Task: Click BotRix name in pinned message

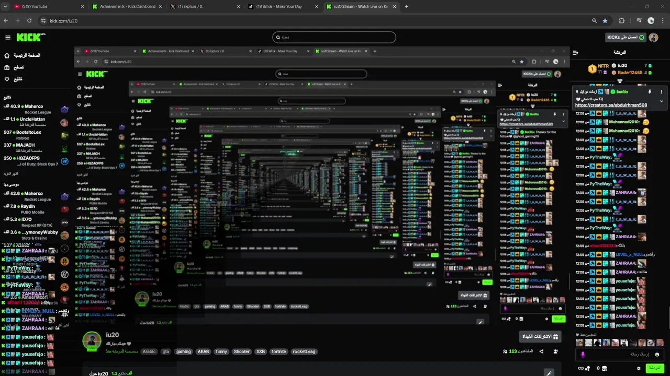Action: click(x=623, y=92)
